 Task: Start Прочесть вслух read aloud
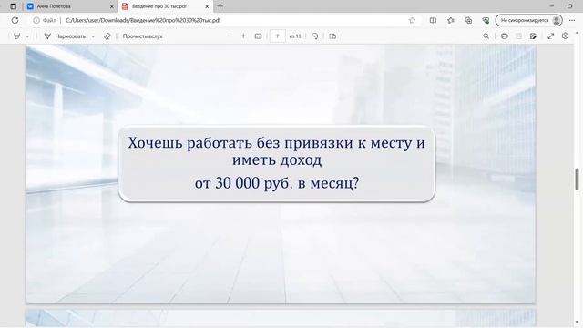click(142, 36)
